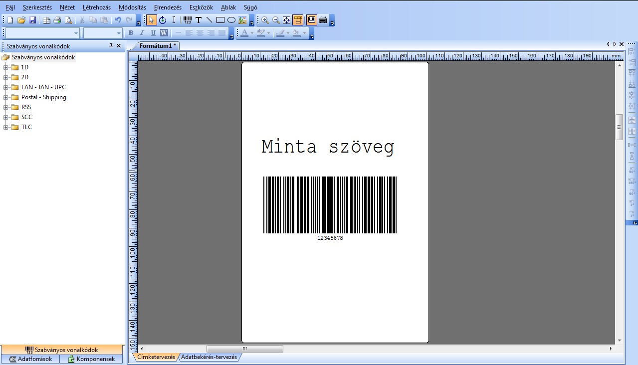Screen dimensions: 638x365
Task: Expand the Postal - Shipping folder
Action: point(6,97)
